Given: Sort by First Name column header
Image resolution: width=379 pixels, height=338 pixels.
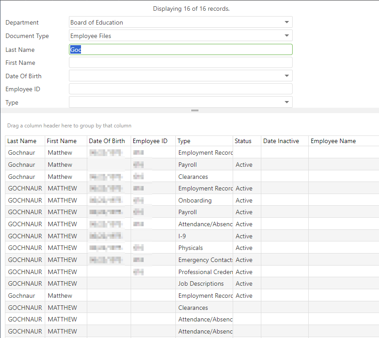Looking at the screenshot, I should coord(62,141).
